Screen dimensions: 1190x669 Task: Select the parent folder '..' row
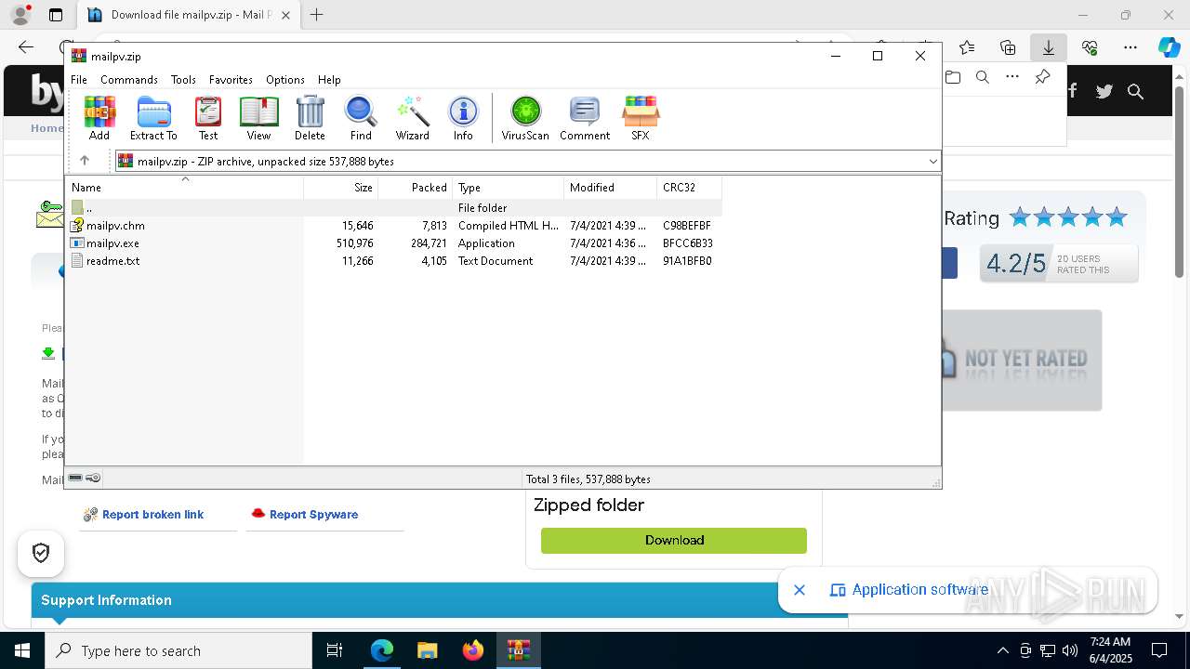pos(393,208)
